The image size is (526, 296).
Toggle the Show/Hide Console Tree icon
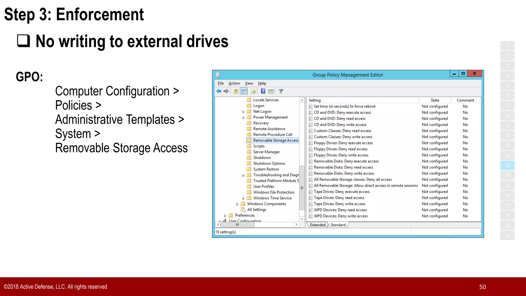pos(244,91)
